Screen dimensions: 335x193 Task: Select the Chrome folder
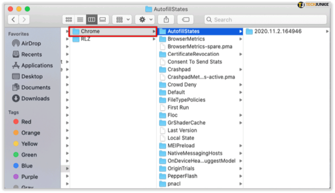click(113, 31)
